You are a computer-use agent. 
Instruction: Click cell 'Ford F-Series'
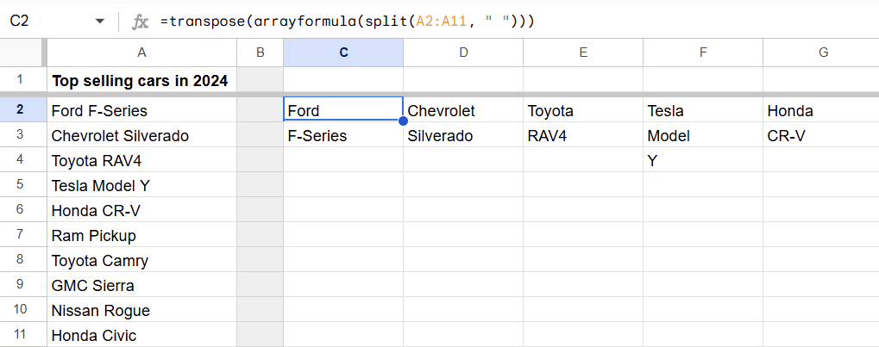(141, 110)
